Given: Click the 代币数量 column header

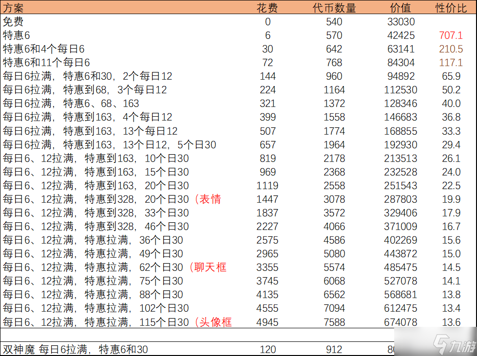Looking at the screenshot, I should [x=334, y=8].
